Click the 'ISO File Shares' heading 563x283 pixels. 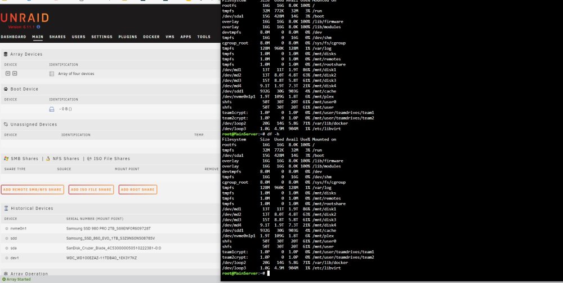coord(112,158)
